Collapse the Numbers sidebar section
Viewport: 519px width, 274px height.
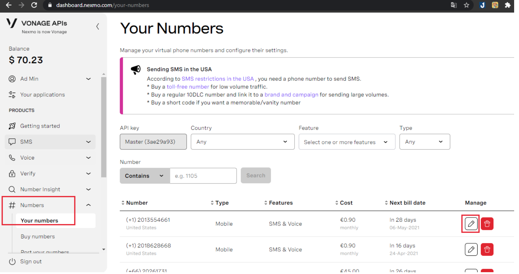tap(88, 205)
